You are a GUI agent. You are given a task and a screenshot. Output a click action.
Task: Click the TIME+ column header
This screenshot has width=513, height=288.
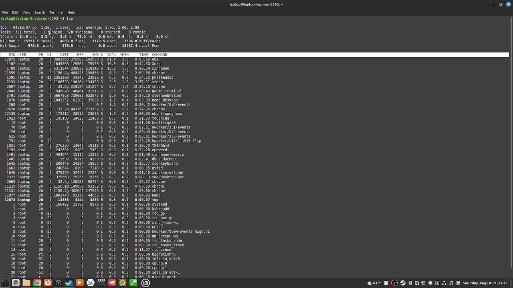[144, 55]
